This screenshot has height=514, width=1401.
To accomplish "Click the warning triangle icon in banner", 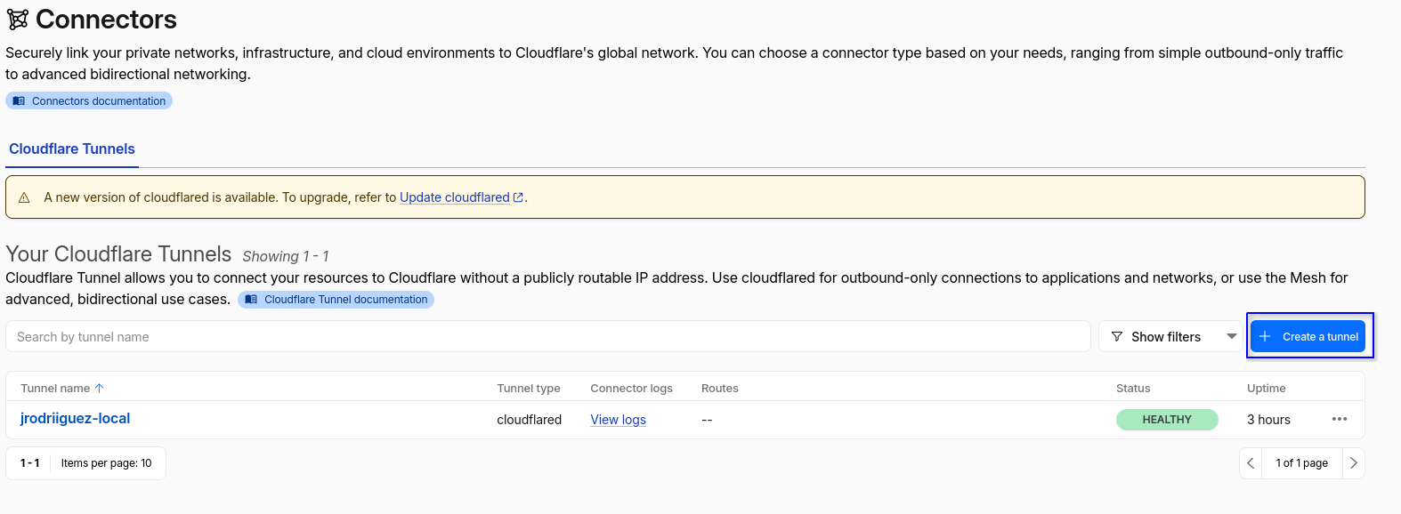I will pos(24,197).
